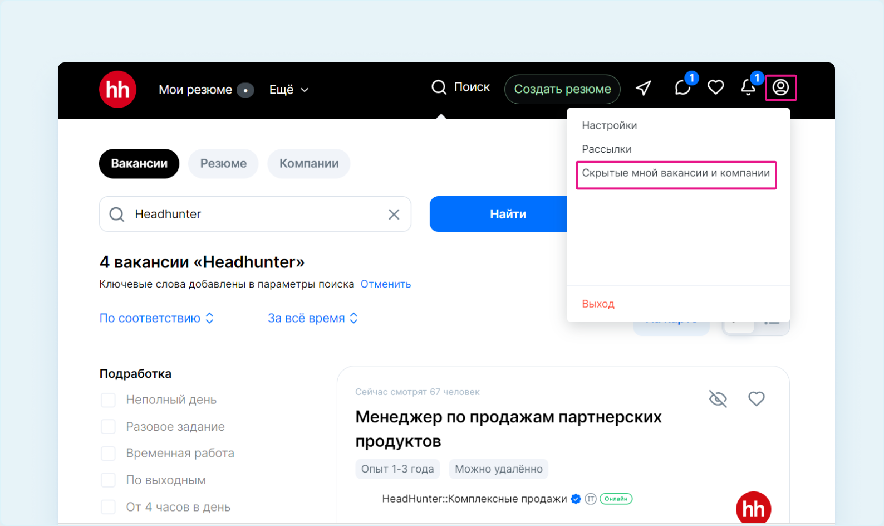The image size is (884, 526).
Task: Toggle От 4 часов в день checkbox
Action: point(108,507)
